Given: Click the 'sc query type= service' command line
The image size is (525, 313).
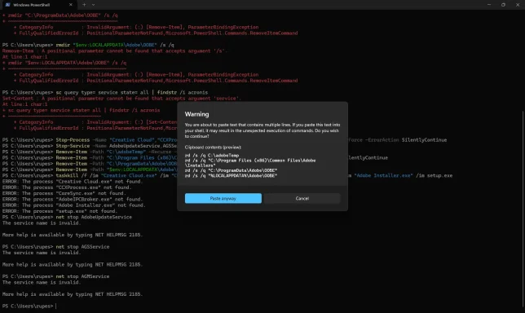Looking at the screenshot, I should click(105, 92).
